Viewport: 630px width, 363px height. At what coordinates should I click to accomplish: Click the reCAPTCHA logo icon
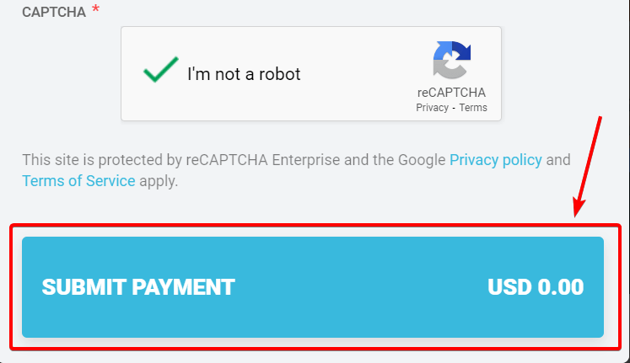pos(451,61)
